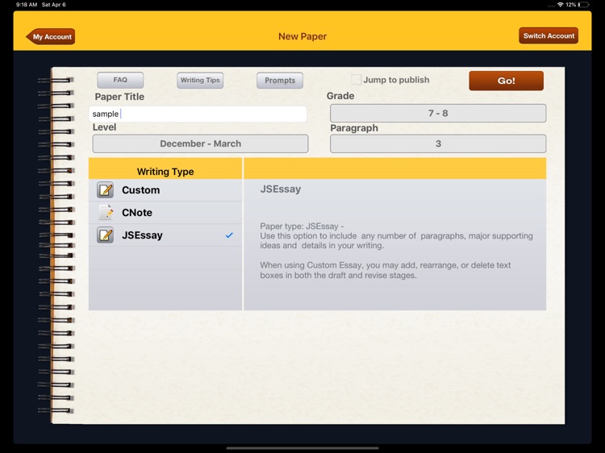605x453 pixels.
Task: Select the JSEssay writing type row
Action: point(165,235)
